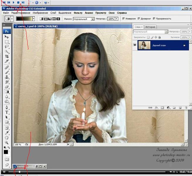Open the Окно menu
This screenshot has height=176, width=192.
[112, 13]
